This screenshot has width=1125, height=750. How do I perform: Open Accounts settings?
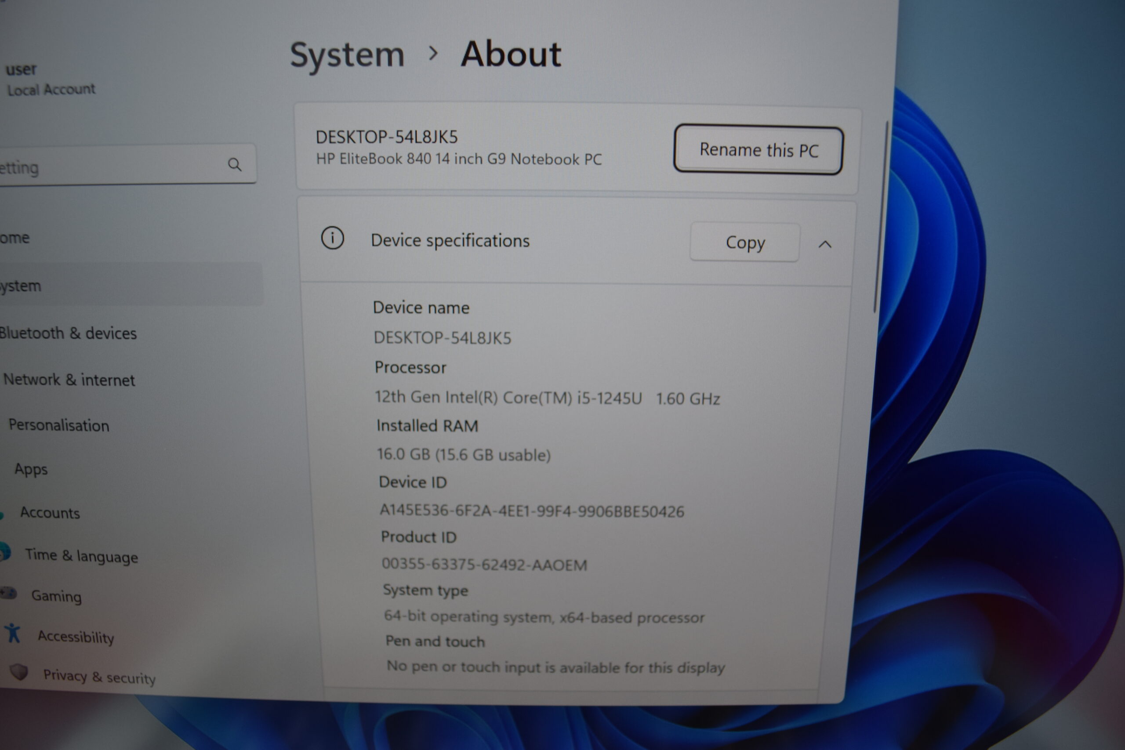click(50, 513)
